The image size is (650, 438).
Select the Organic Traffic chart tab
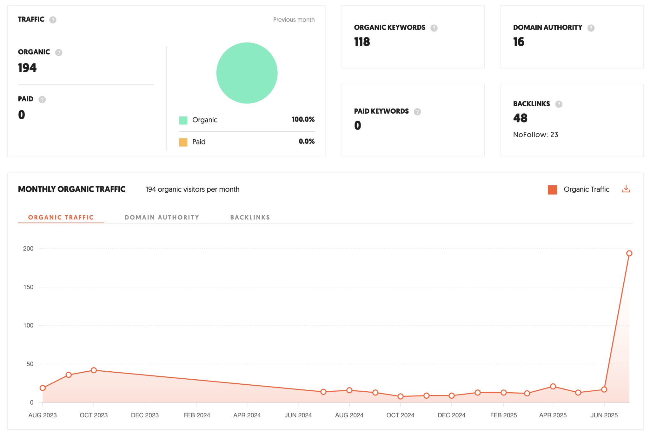61,217
